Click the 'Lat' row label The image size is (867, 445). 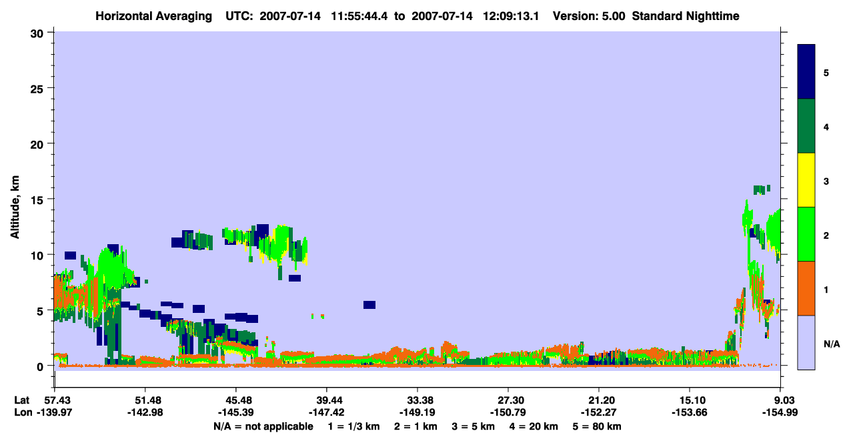pos(22,400)
